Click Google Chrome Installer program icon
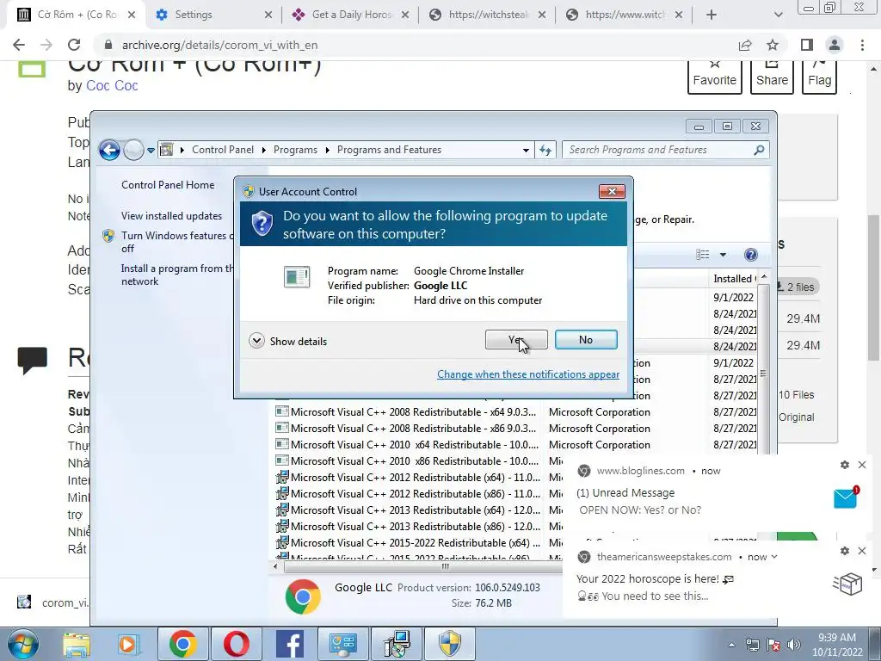The width and height of the screenshot is (881, 661). [297, 277]
